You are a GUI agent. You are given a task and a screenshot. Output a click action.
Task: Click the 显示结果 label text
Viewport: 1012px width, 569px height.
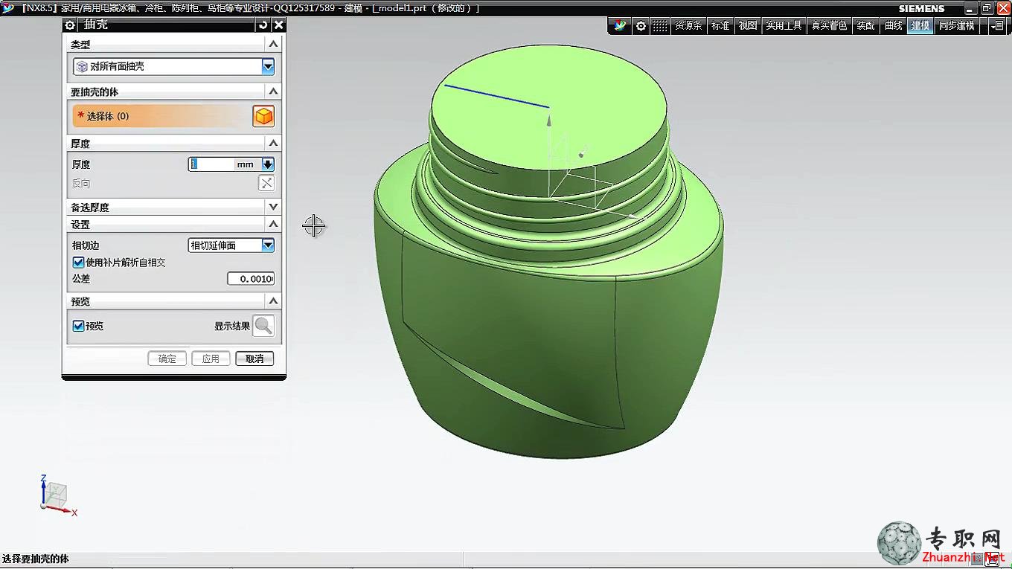232,326
